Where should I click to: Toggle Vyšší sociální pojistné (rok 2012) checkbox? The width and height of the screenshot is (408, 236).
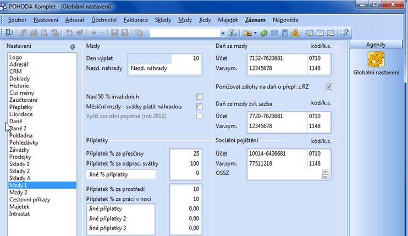point(199,116)
